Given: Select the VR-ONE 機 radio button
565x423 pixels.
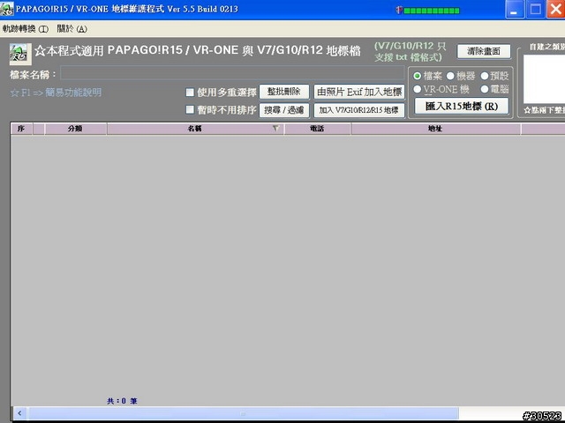Looking at the screenshot, I should click(418, 89).
